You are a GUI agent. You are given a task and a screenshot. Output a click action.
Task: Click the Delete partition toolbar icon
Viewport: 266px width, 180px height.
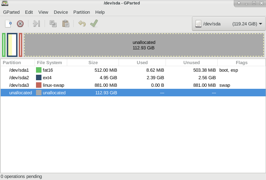coord(20,24)
